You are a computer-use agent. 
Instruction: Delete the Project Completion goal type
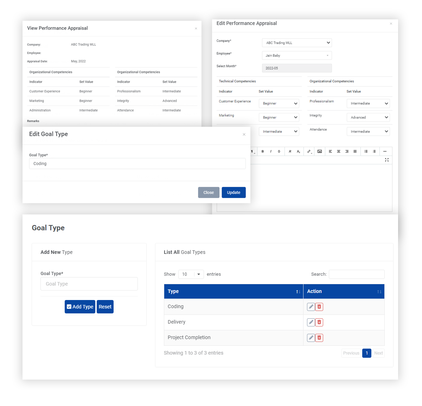point(319,338)
